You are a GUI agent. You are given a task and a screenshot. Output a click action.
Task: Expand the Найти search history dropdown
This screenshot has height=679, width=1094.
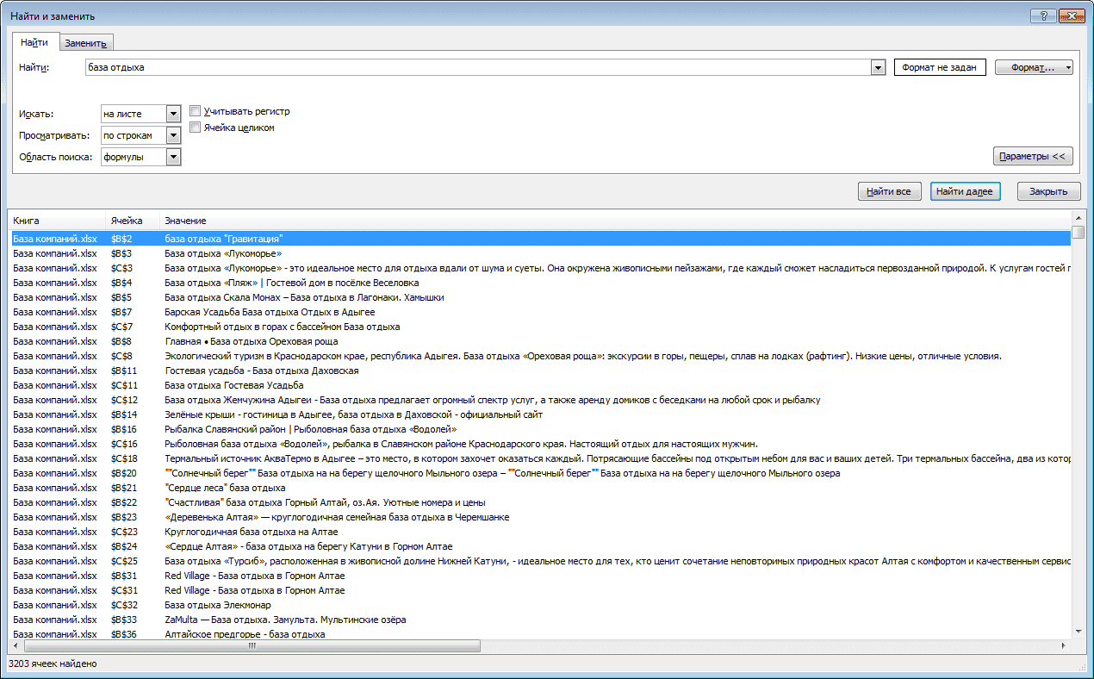[x=878, y=67]
